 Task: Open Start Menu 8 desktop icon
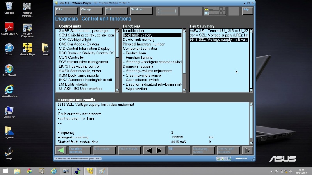click(9, 70)
